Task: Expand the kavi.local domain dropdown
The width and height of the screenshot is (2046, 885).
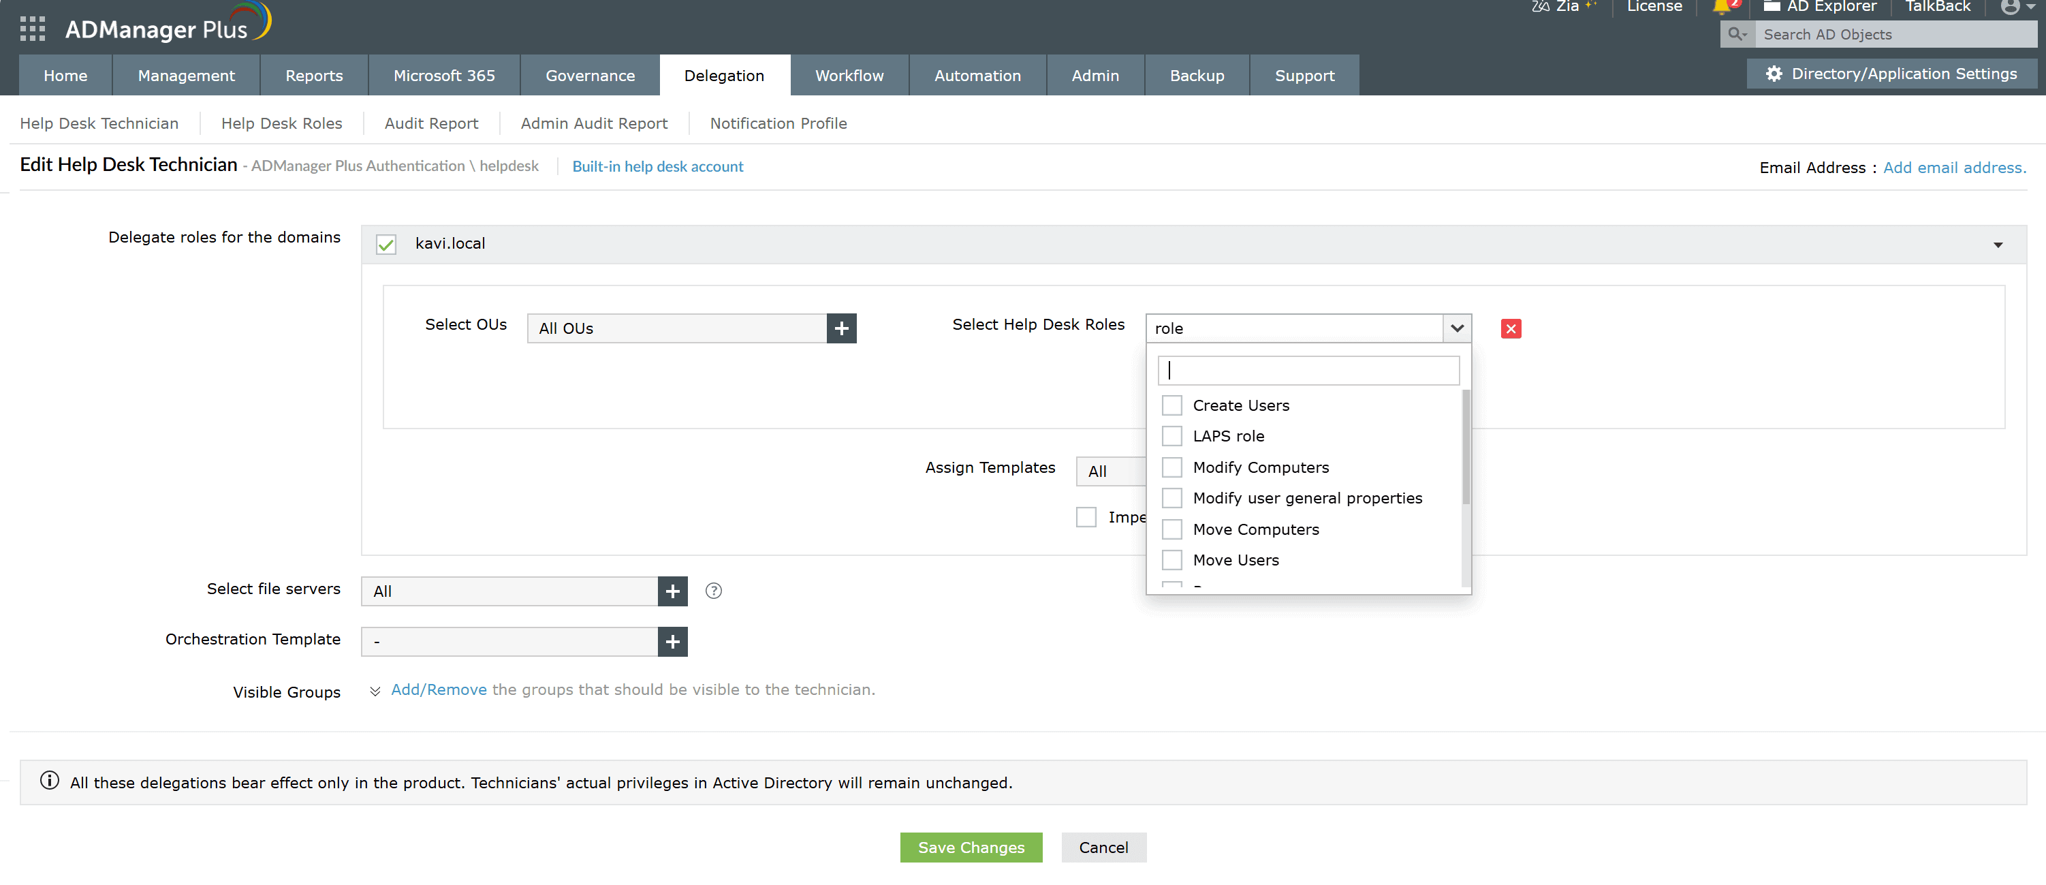Action: coord(1998,244)
